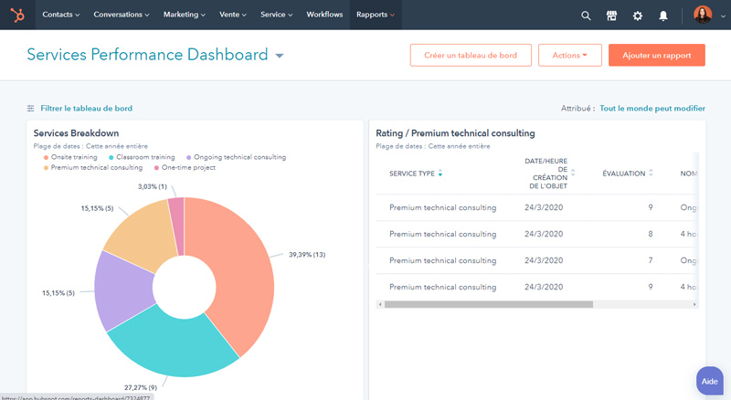Toggle Classroom training legend item

142,157
